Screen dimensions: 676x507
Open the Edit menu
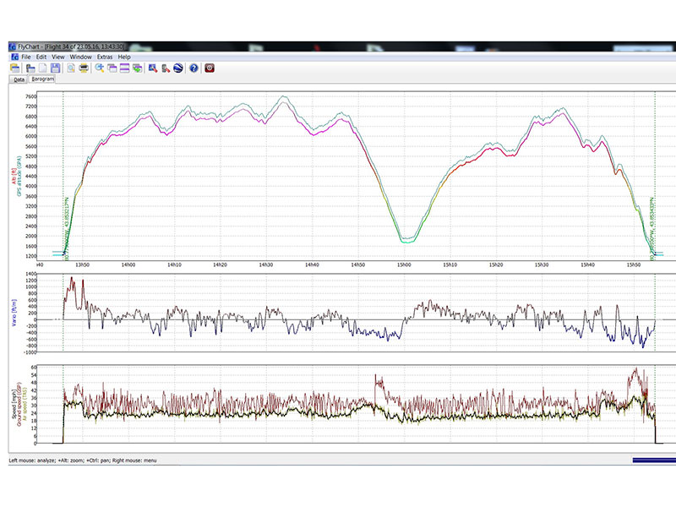tap(41, 57)
